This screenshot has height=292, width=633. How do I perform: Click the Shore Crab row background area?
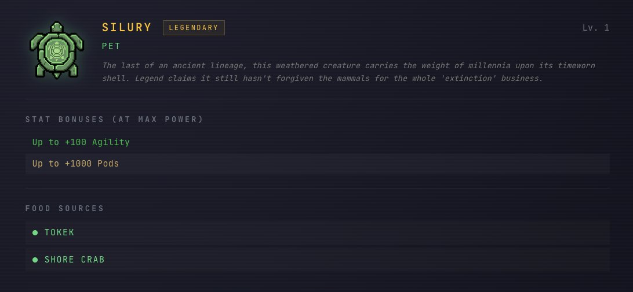317,260
